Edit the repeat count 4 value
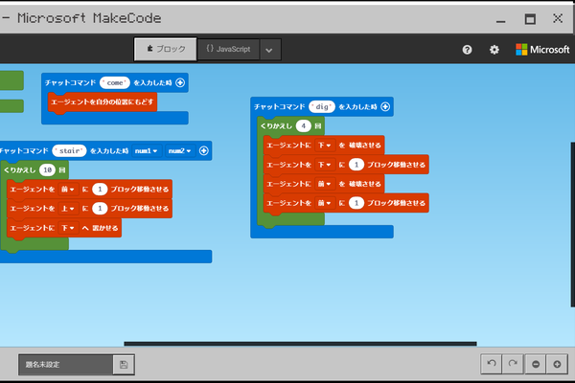575x383 pixels. [x=303, y=126]
